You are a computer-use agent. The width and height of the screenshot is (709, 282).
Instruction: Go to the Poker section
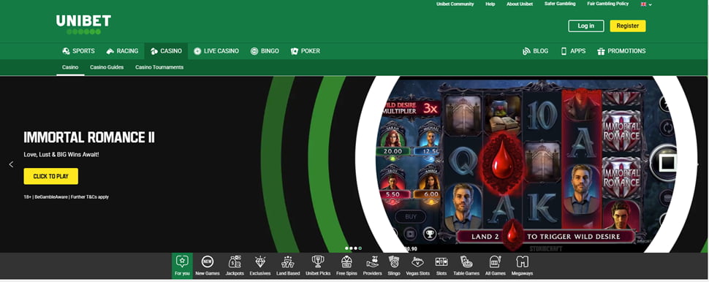pos(306,51)
